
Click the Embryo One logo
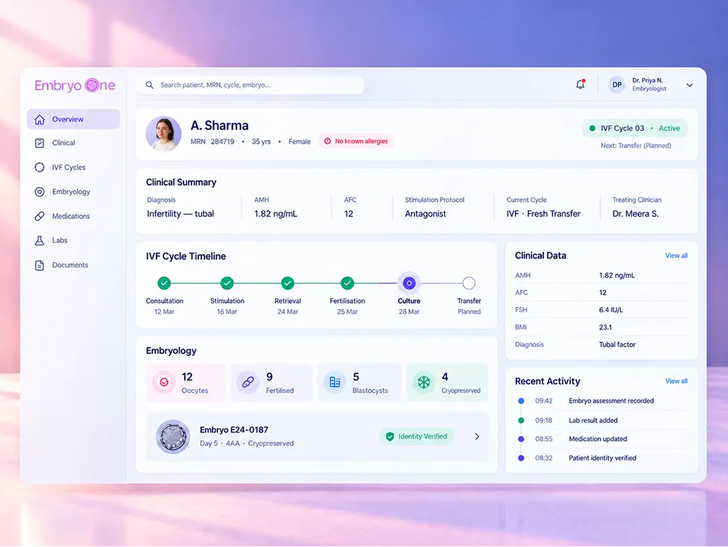tap(74, 85)
